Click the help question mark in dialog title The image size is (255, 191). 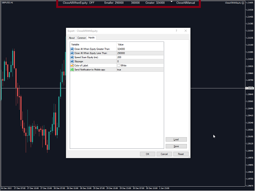point(176,31)
